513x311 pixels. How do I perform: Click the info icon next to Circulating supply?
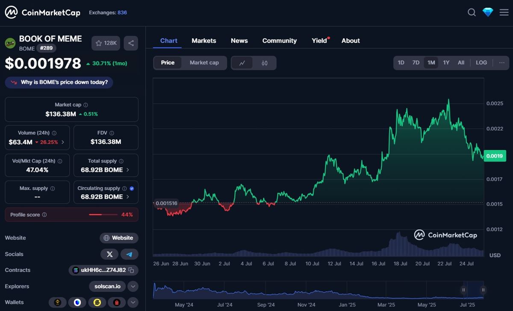pos(124,189)
